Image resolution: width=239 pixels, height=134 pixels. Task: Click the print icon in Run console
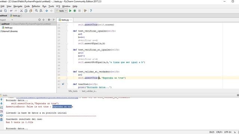point(1,116)
